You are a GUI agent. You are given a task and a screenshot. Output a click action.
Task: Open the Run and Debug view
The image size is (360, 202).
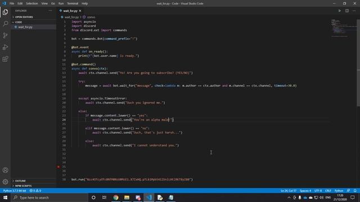(5, 47)
